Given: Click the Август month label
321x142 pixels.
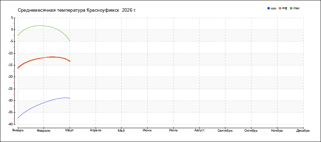Looking at the screenshot, I should (199, 130).
